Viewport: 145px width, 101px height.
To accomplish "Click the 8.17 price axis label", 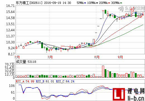I will pos(11,54).
